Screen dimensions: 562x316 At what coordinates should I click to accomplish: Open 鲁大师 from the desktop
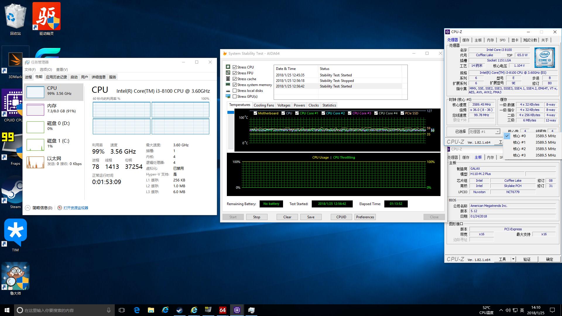tap(15, 276)
